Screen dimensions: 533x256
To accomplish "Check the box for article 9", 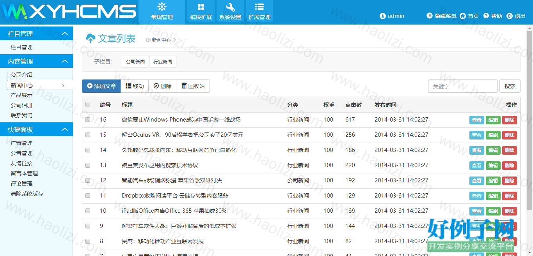I will (88, 226).
